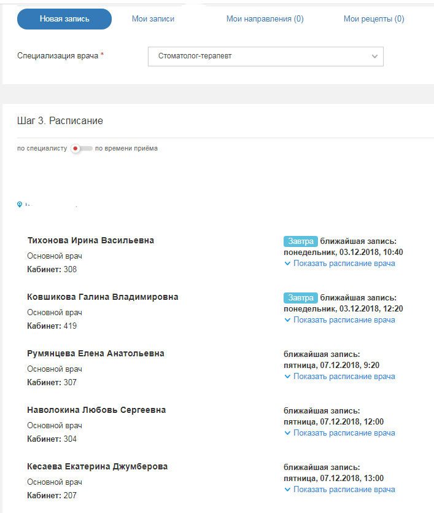This screenshot has width=434, height=513.
Task: Click the Завтра badge for Тихонова
Action: point(301,241)
